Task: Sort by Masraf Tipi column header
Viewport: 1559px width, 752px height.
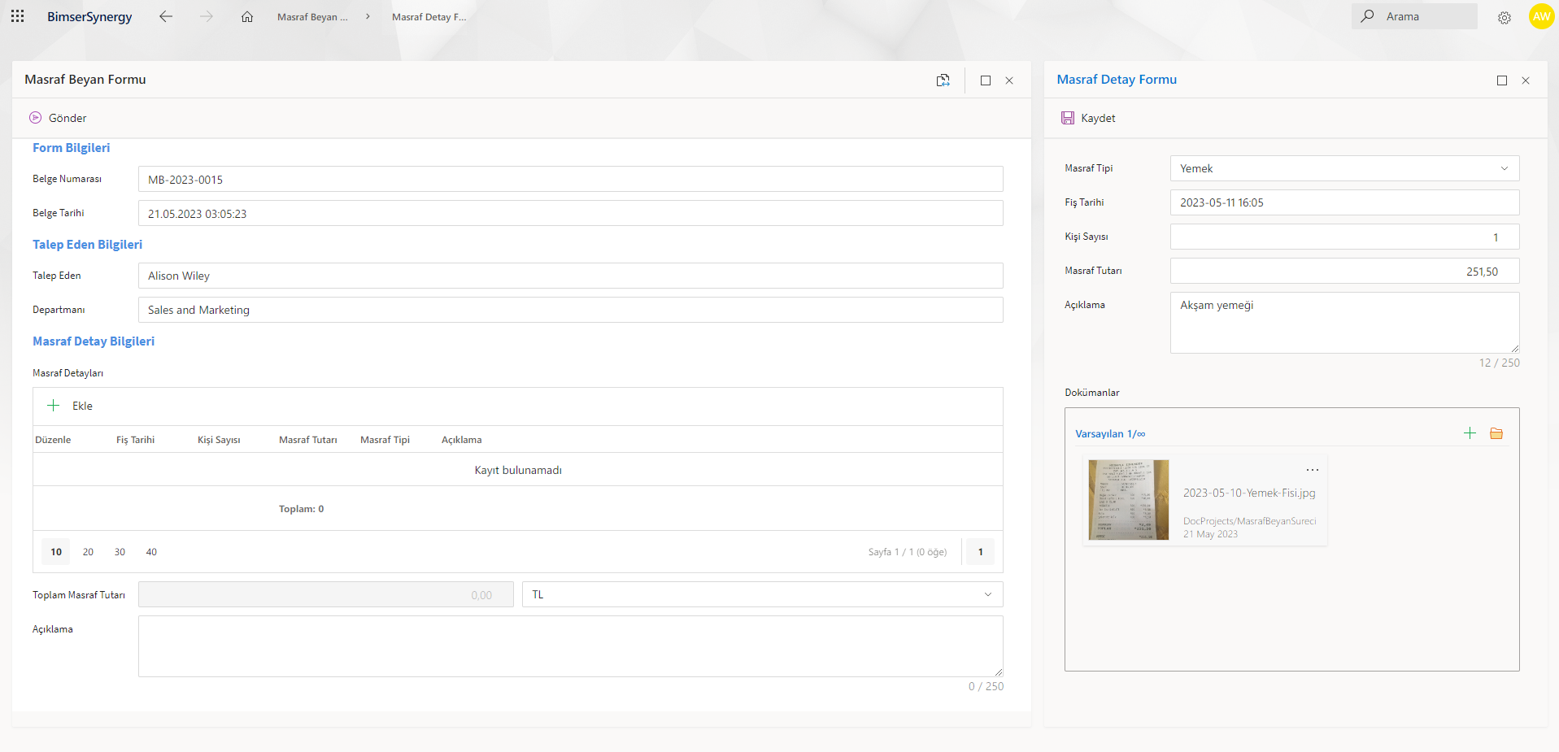Action: click(385, 440)
